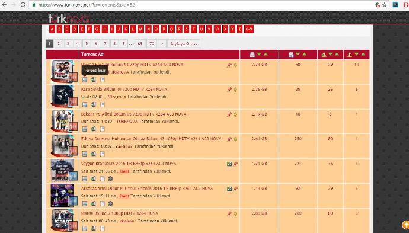Open Babam Ve Ailesi Bolum 05 torrent link
This screenshot has width=409, height=233.
pyautogui.click(x=133, y=114)
